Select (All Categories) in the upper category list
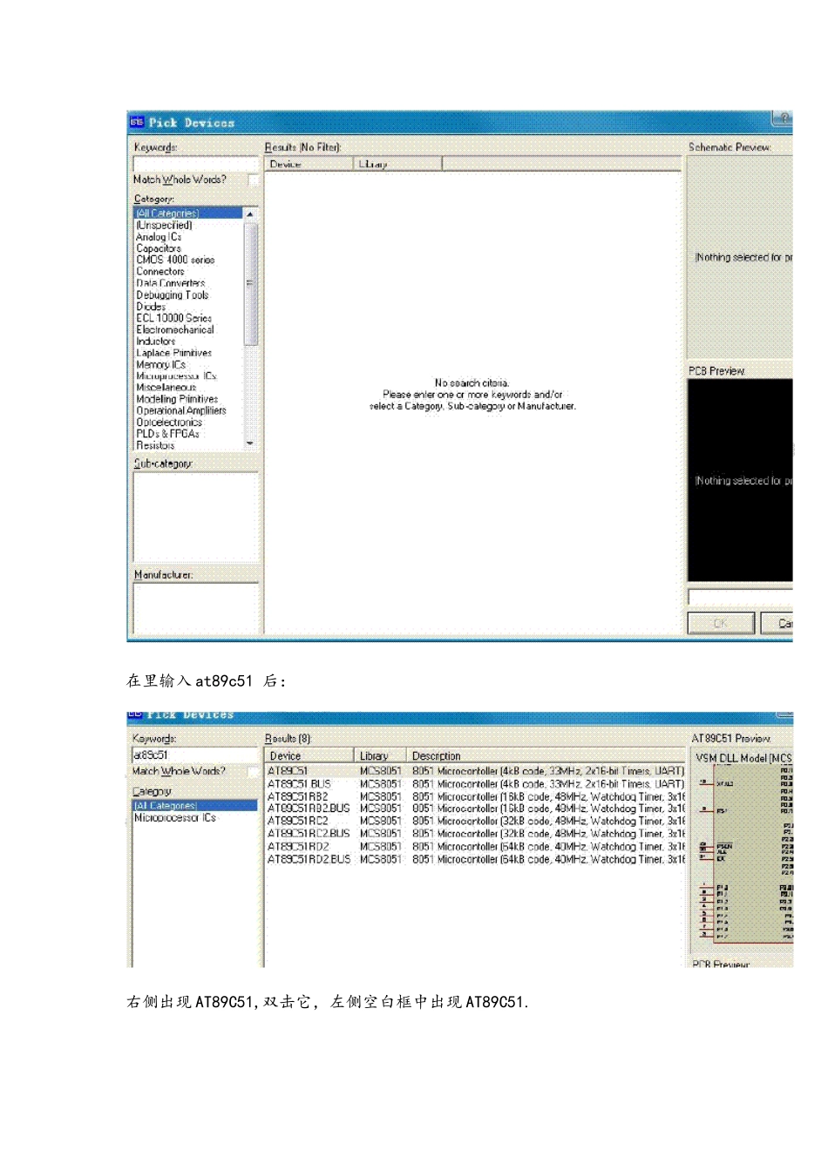The image size is (828, 1171). pyautogui.click(x=187, y=213)
